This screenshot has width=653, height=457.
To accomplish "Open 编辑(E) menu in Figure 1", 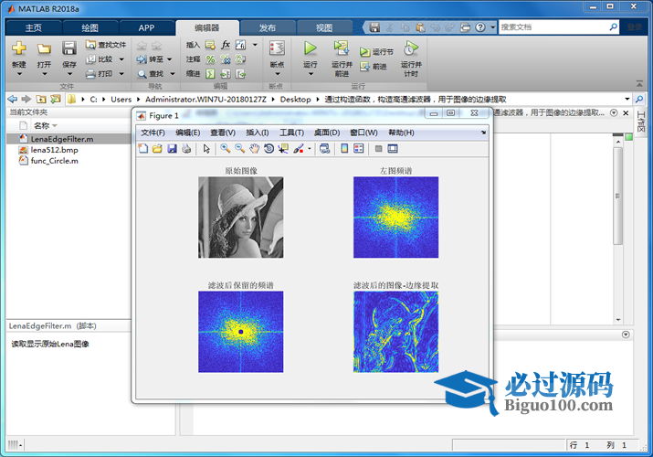I will tap(187, 133).
